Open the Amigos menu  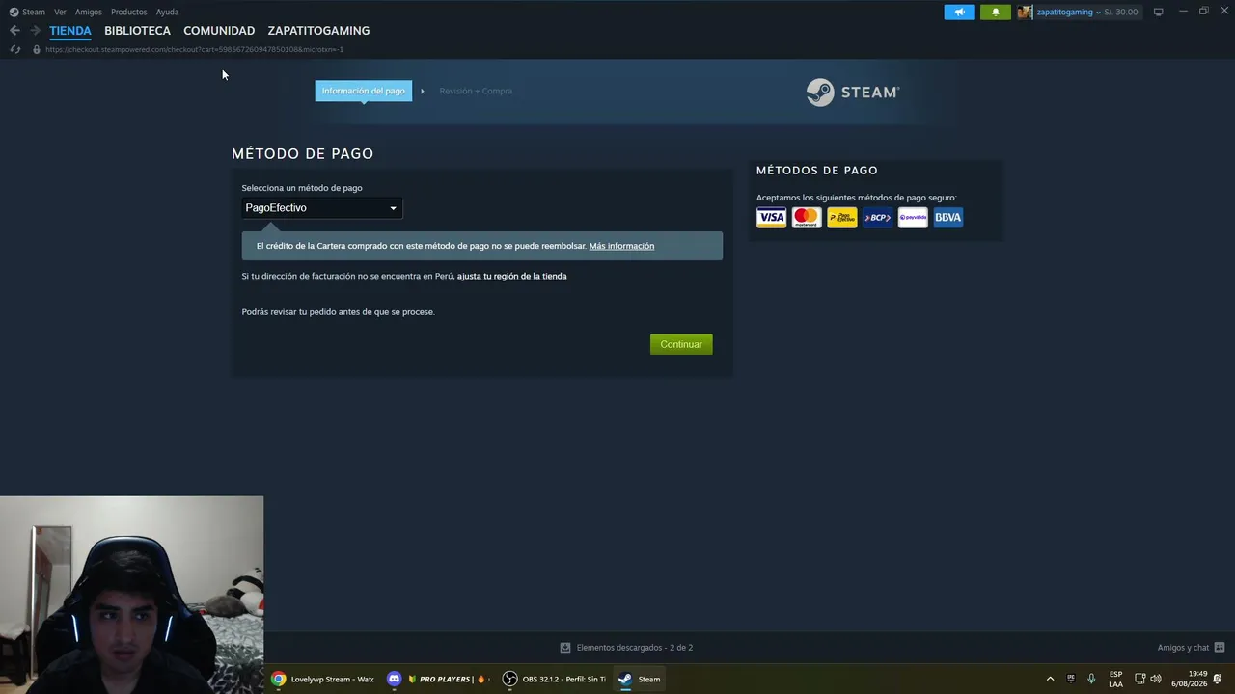point(89,13)
